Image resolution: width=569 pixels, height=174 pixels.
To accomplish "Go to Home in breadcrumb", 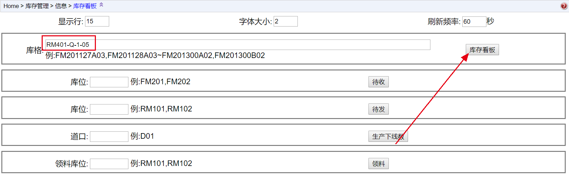I will [x=11, y=6].
